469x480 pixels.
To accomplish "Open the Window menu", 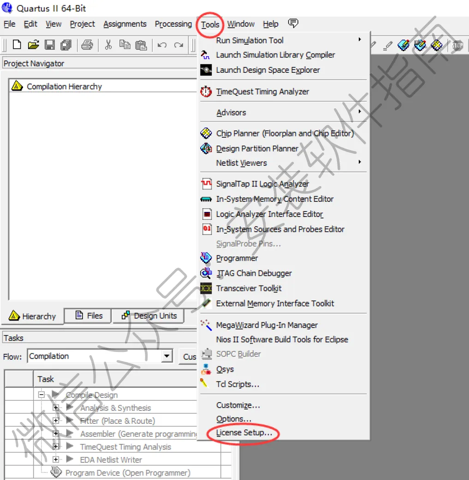I will point(241,24).
